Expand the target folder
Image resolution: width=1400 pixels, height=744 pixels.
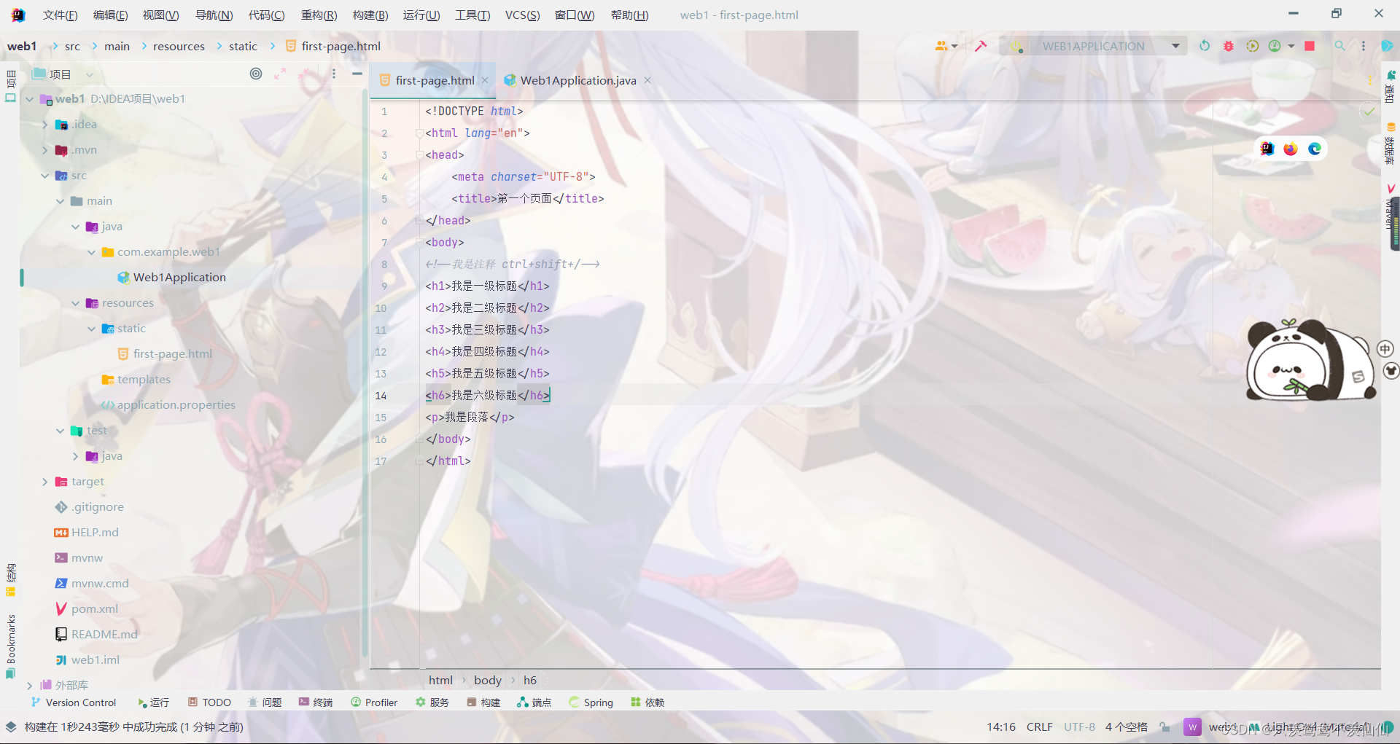pyautogui.click(x=45, y=482)
